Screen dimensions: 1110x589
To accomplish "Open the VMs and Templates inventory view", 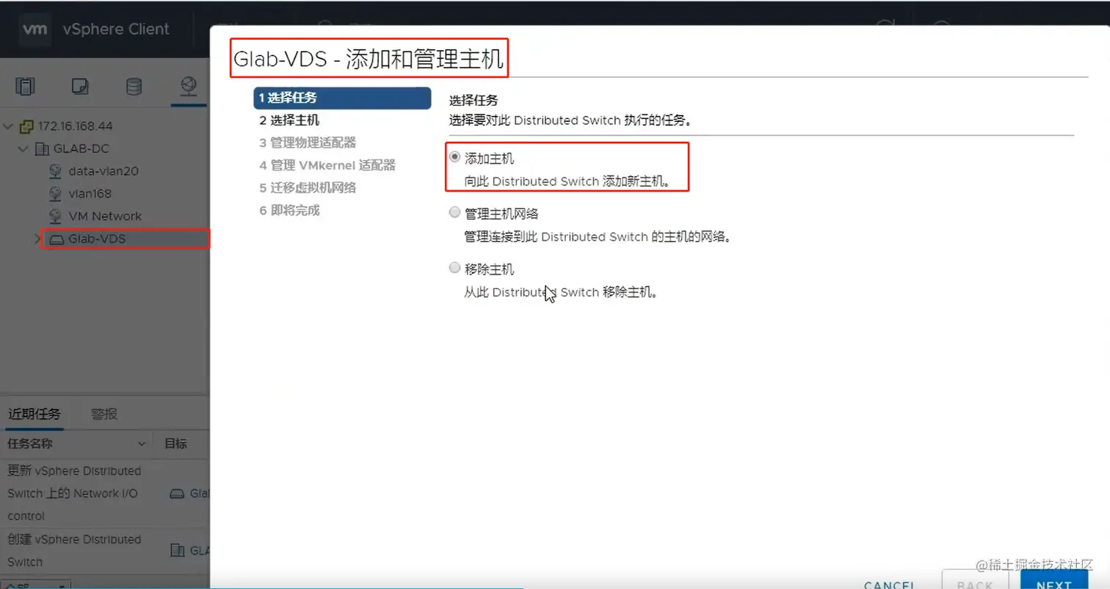I will point(80,87).
